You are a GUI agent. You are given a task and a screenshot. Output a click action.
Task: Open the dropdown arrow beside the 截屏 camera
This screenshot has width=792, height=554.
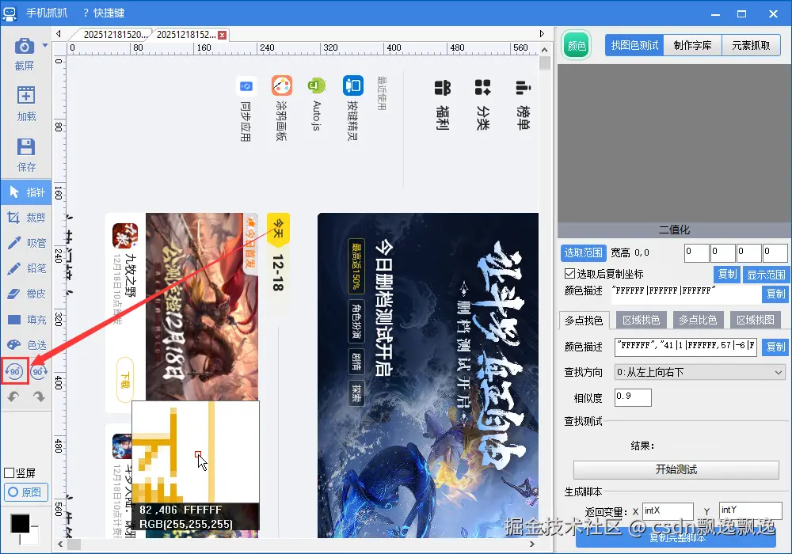[x=45, y=45]
